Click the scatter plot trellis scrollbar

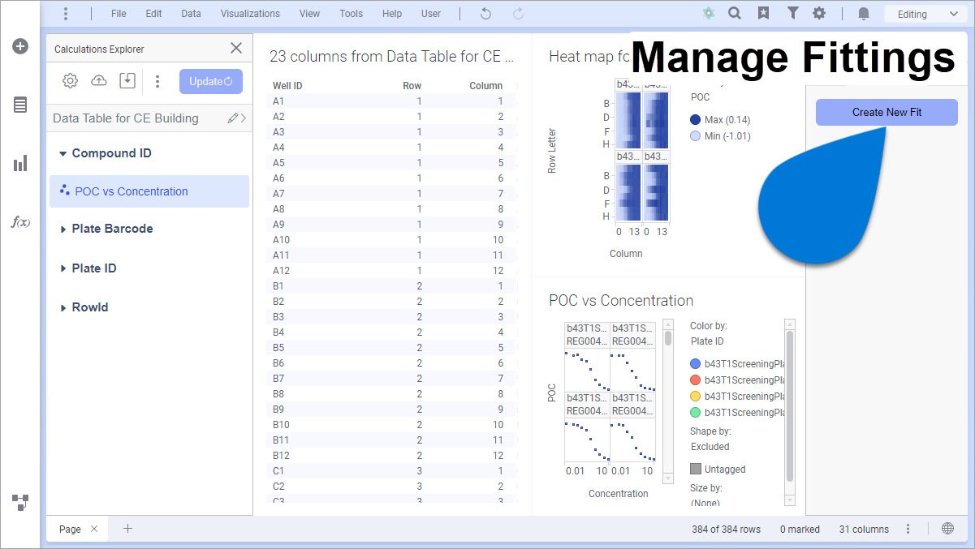point(668,401)
